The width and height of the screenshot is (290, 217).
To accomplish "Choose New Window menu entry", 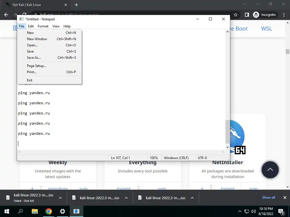I will click(x=49, y=39).
